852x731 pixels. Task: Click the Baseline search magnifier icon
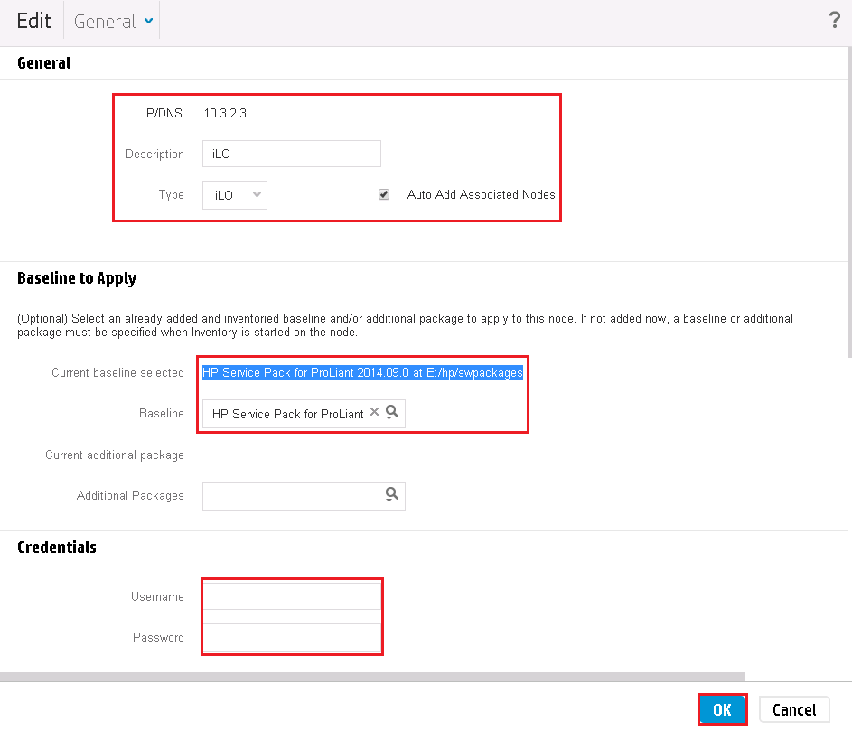[392, 413]
